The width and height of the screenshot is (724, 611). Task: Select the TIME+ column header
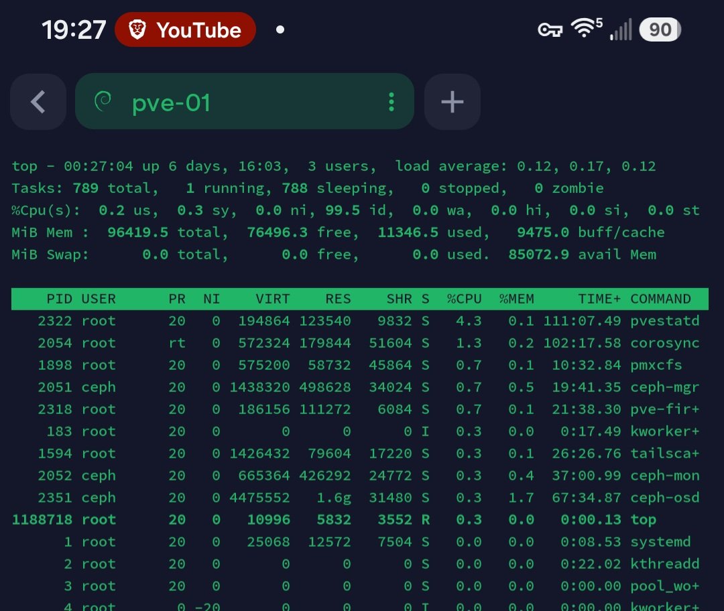599,299
